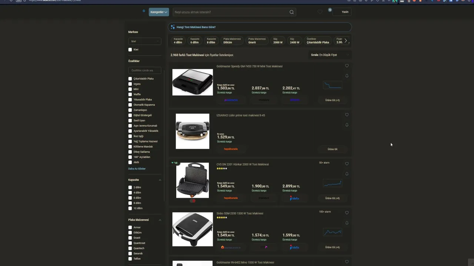The height and width of the screenshot is (266, 474).
Task: Apply the Plaka Malzemesi Döküm chip
Action: coord(232,41)
